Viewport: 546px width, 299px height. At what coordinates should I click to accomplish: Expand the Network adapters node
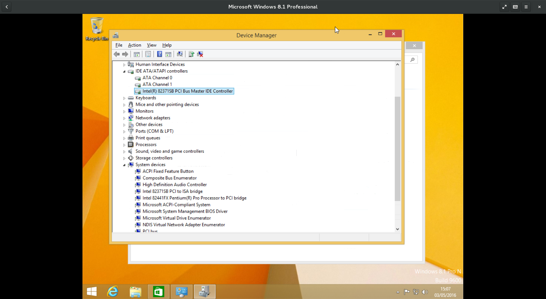click(124, 118)
